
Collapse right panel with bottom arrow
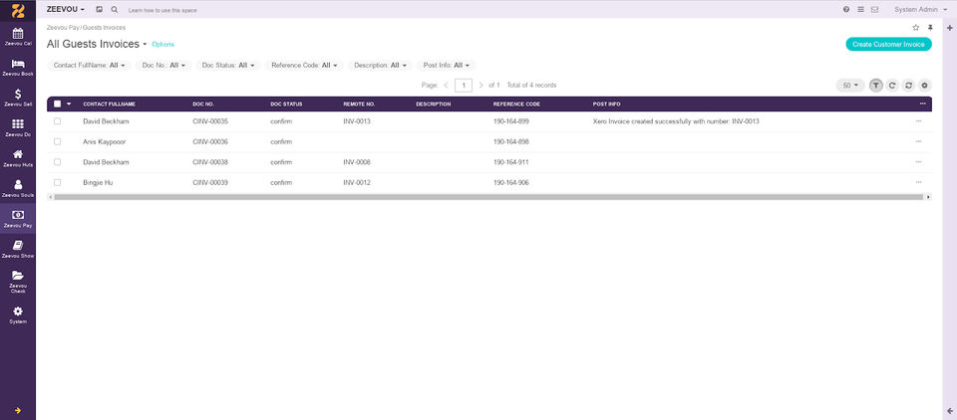(x=950, y=411)
